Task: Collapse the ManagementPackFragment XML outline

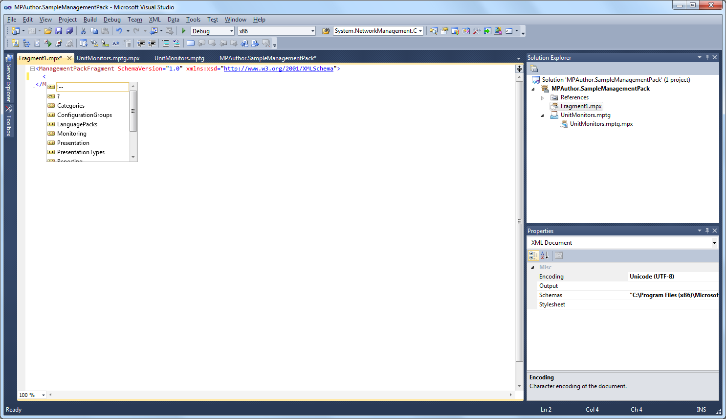Action: pos(32,69)
